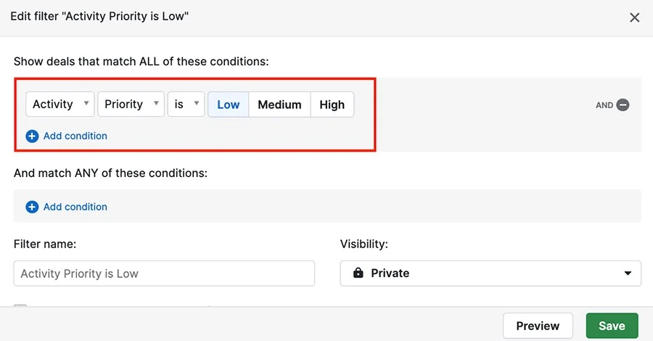Click 'Add condition' text under ANY conditions
The image size is (653, 341).
[75, 207]
